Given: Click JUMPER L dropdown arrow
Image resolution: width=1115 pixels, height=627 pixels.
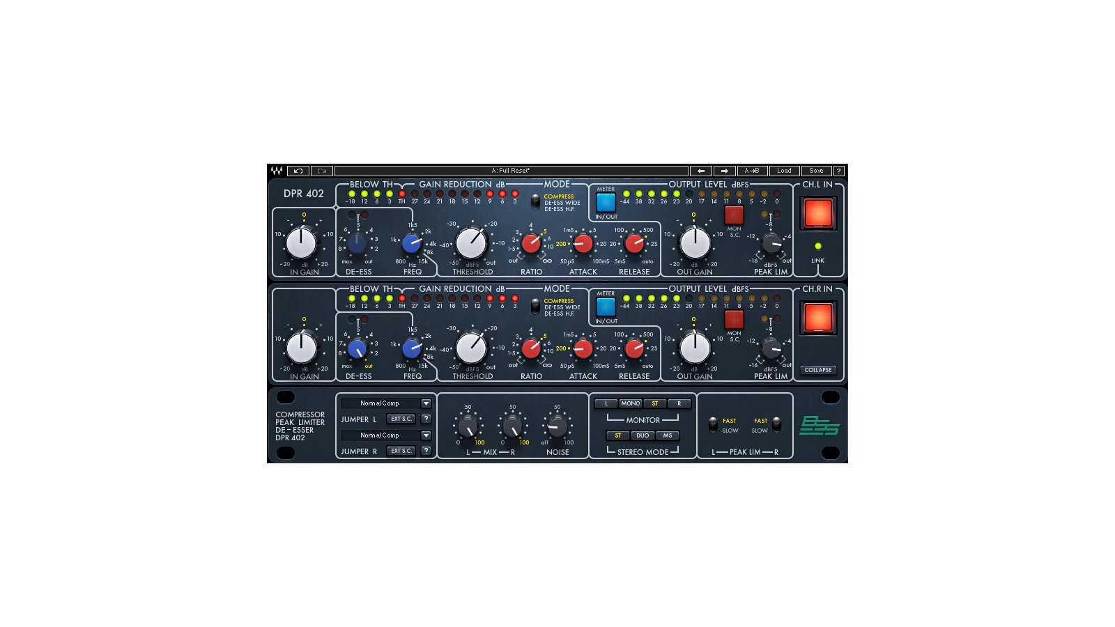Looking at the screenshot, I should coord(426,403).
